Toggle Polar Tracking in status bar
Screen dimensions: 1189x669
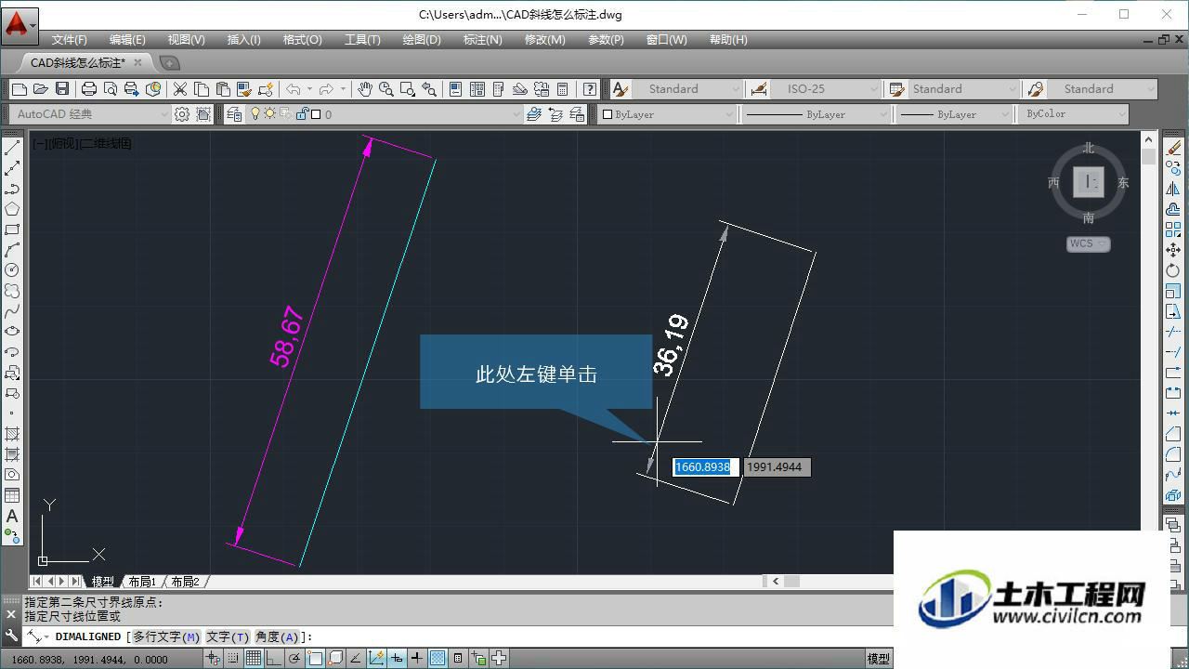click(294, 659)
